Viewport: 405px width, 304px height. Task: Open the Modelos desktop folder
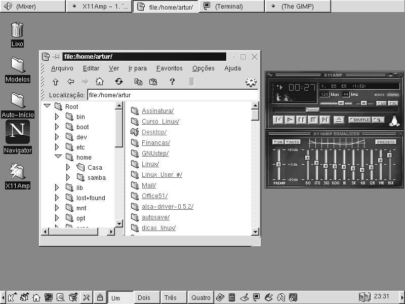[x=18, y=65]
